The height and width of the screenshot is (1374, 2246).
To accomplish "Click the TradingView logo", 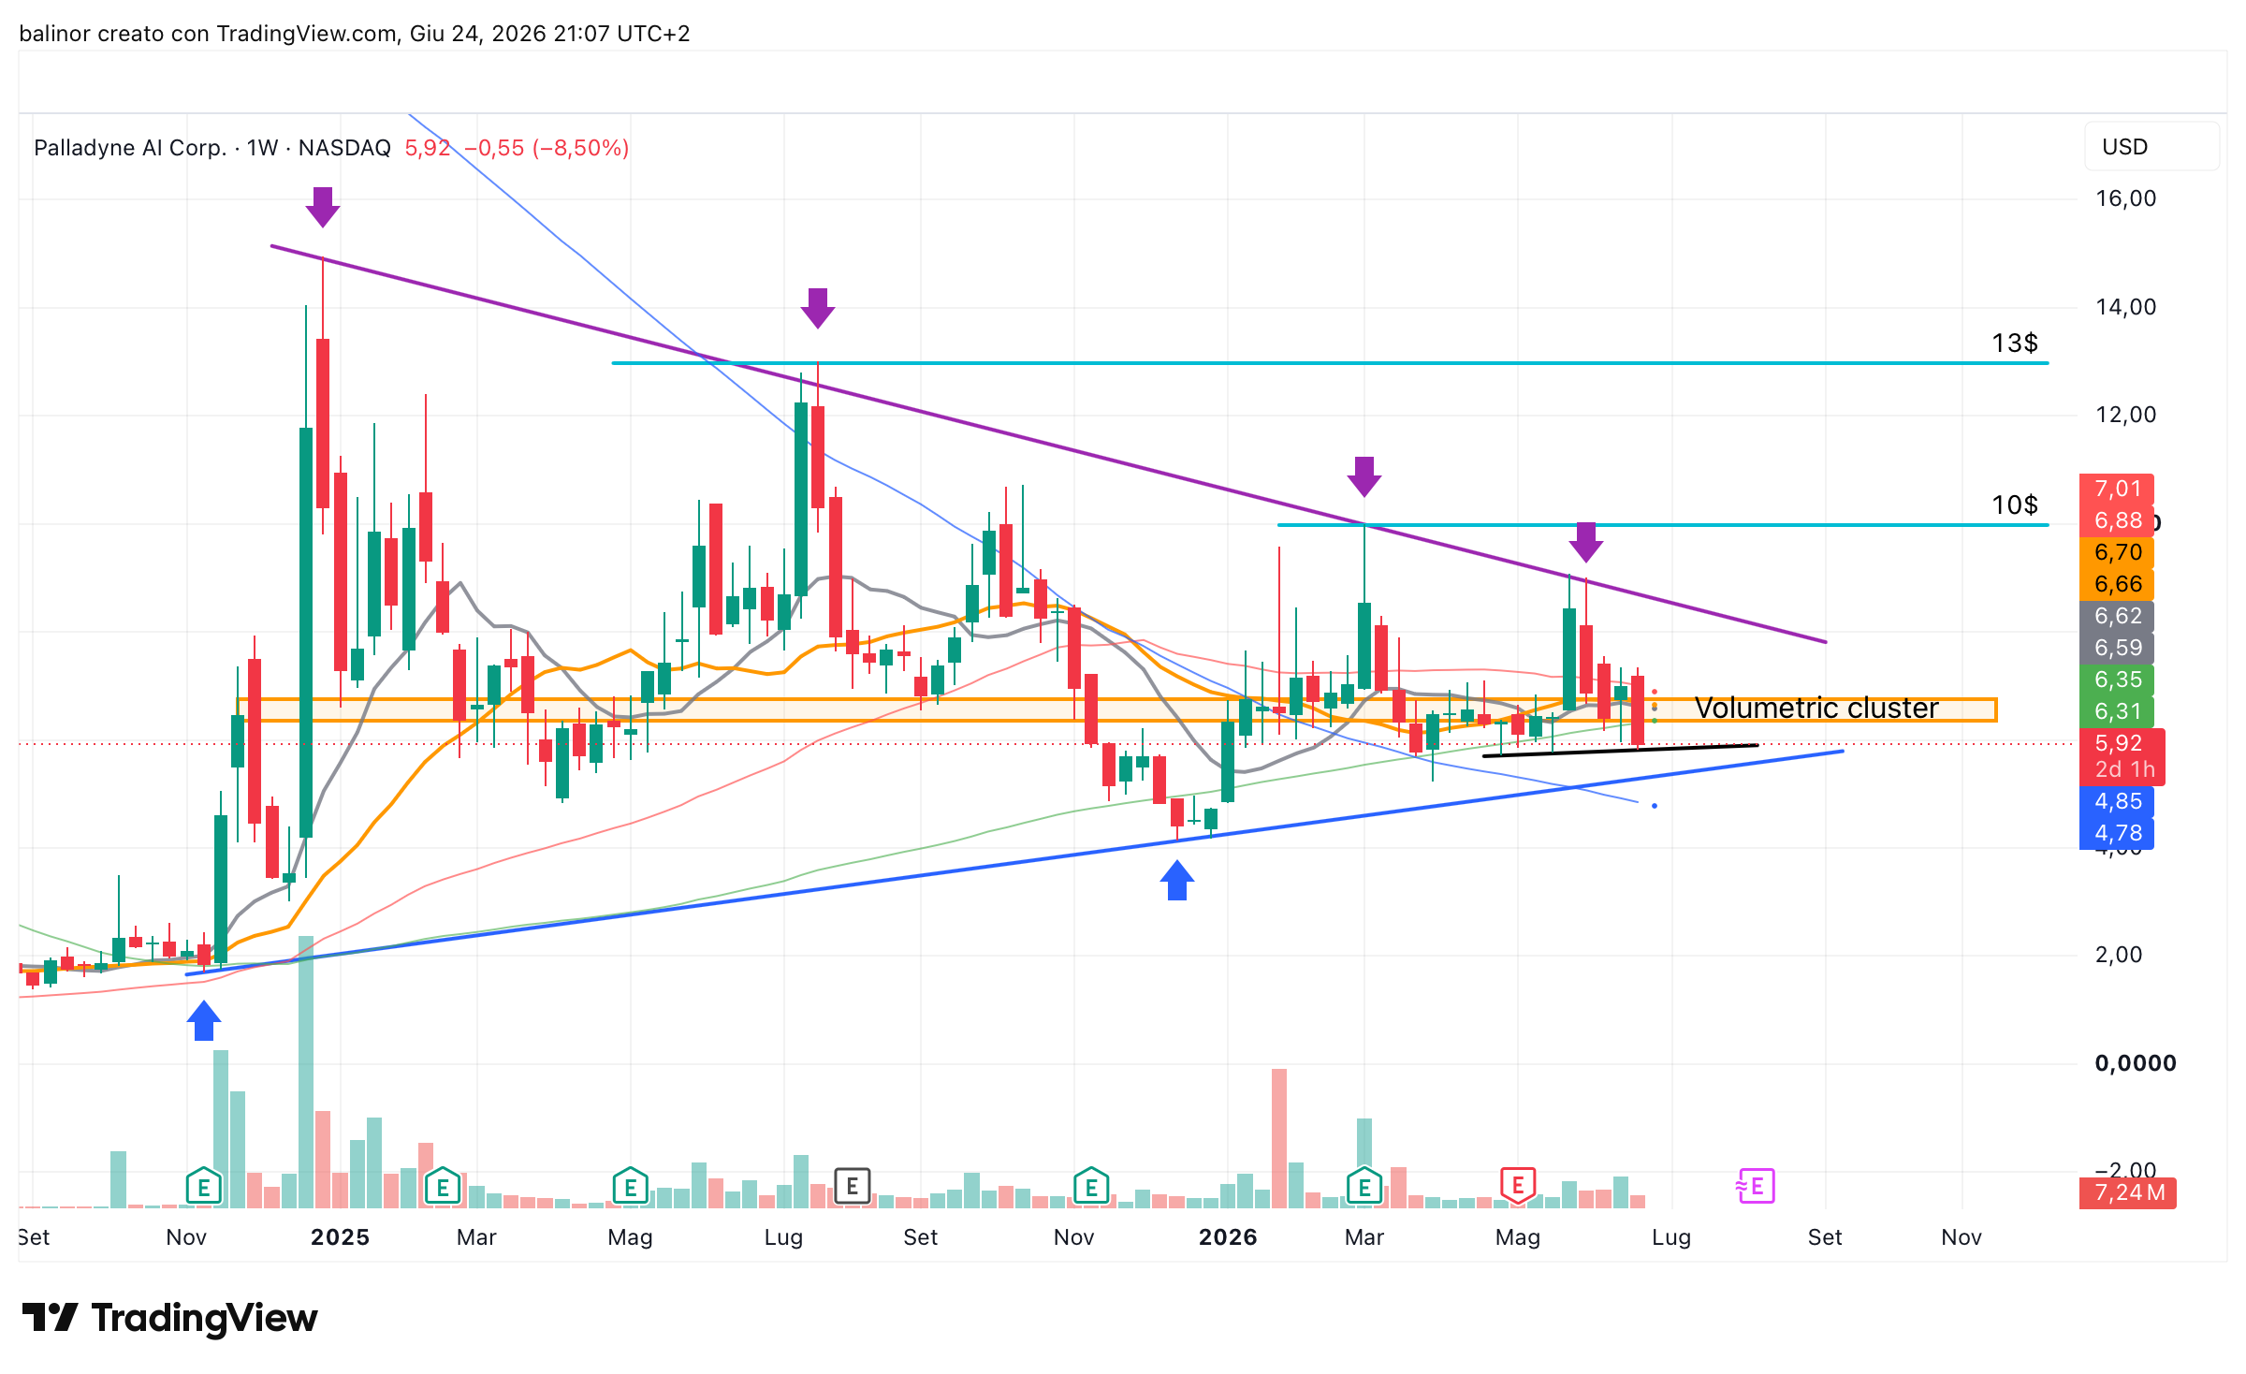I will 170,1318.
